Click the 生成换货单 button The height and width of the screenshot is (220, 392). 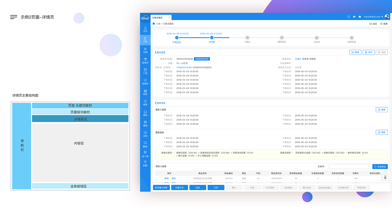[343, 188]
